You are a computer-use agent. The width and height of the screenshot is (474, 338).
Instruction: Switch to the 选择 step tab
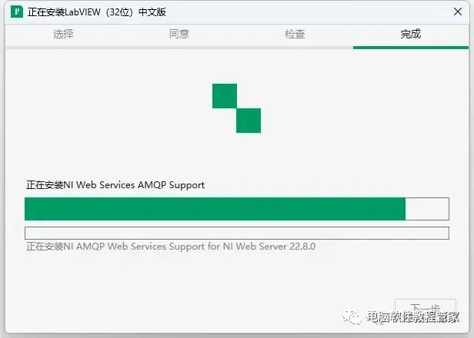[63, 34]
